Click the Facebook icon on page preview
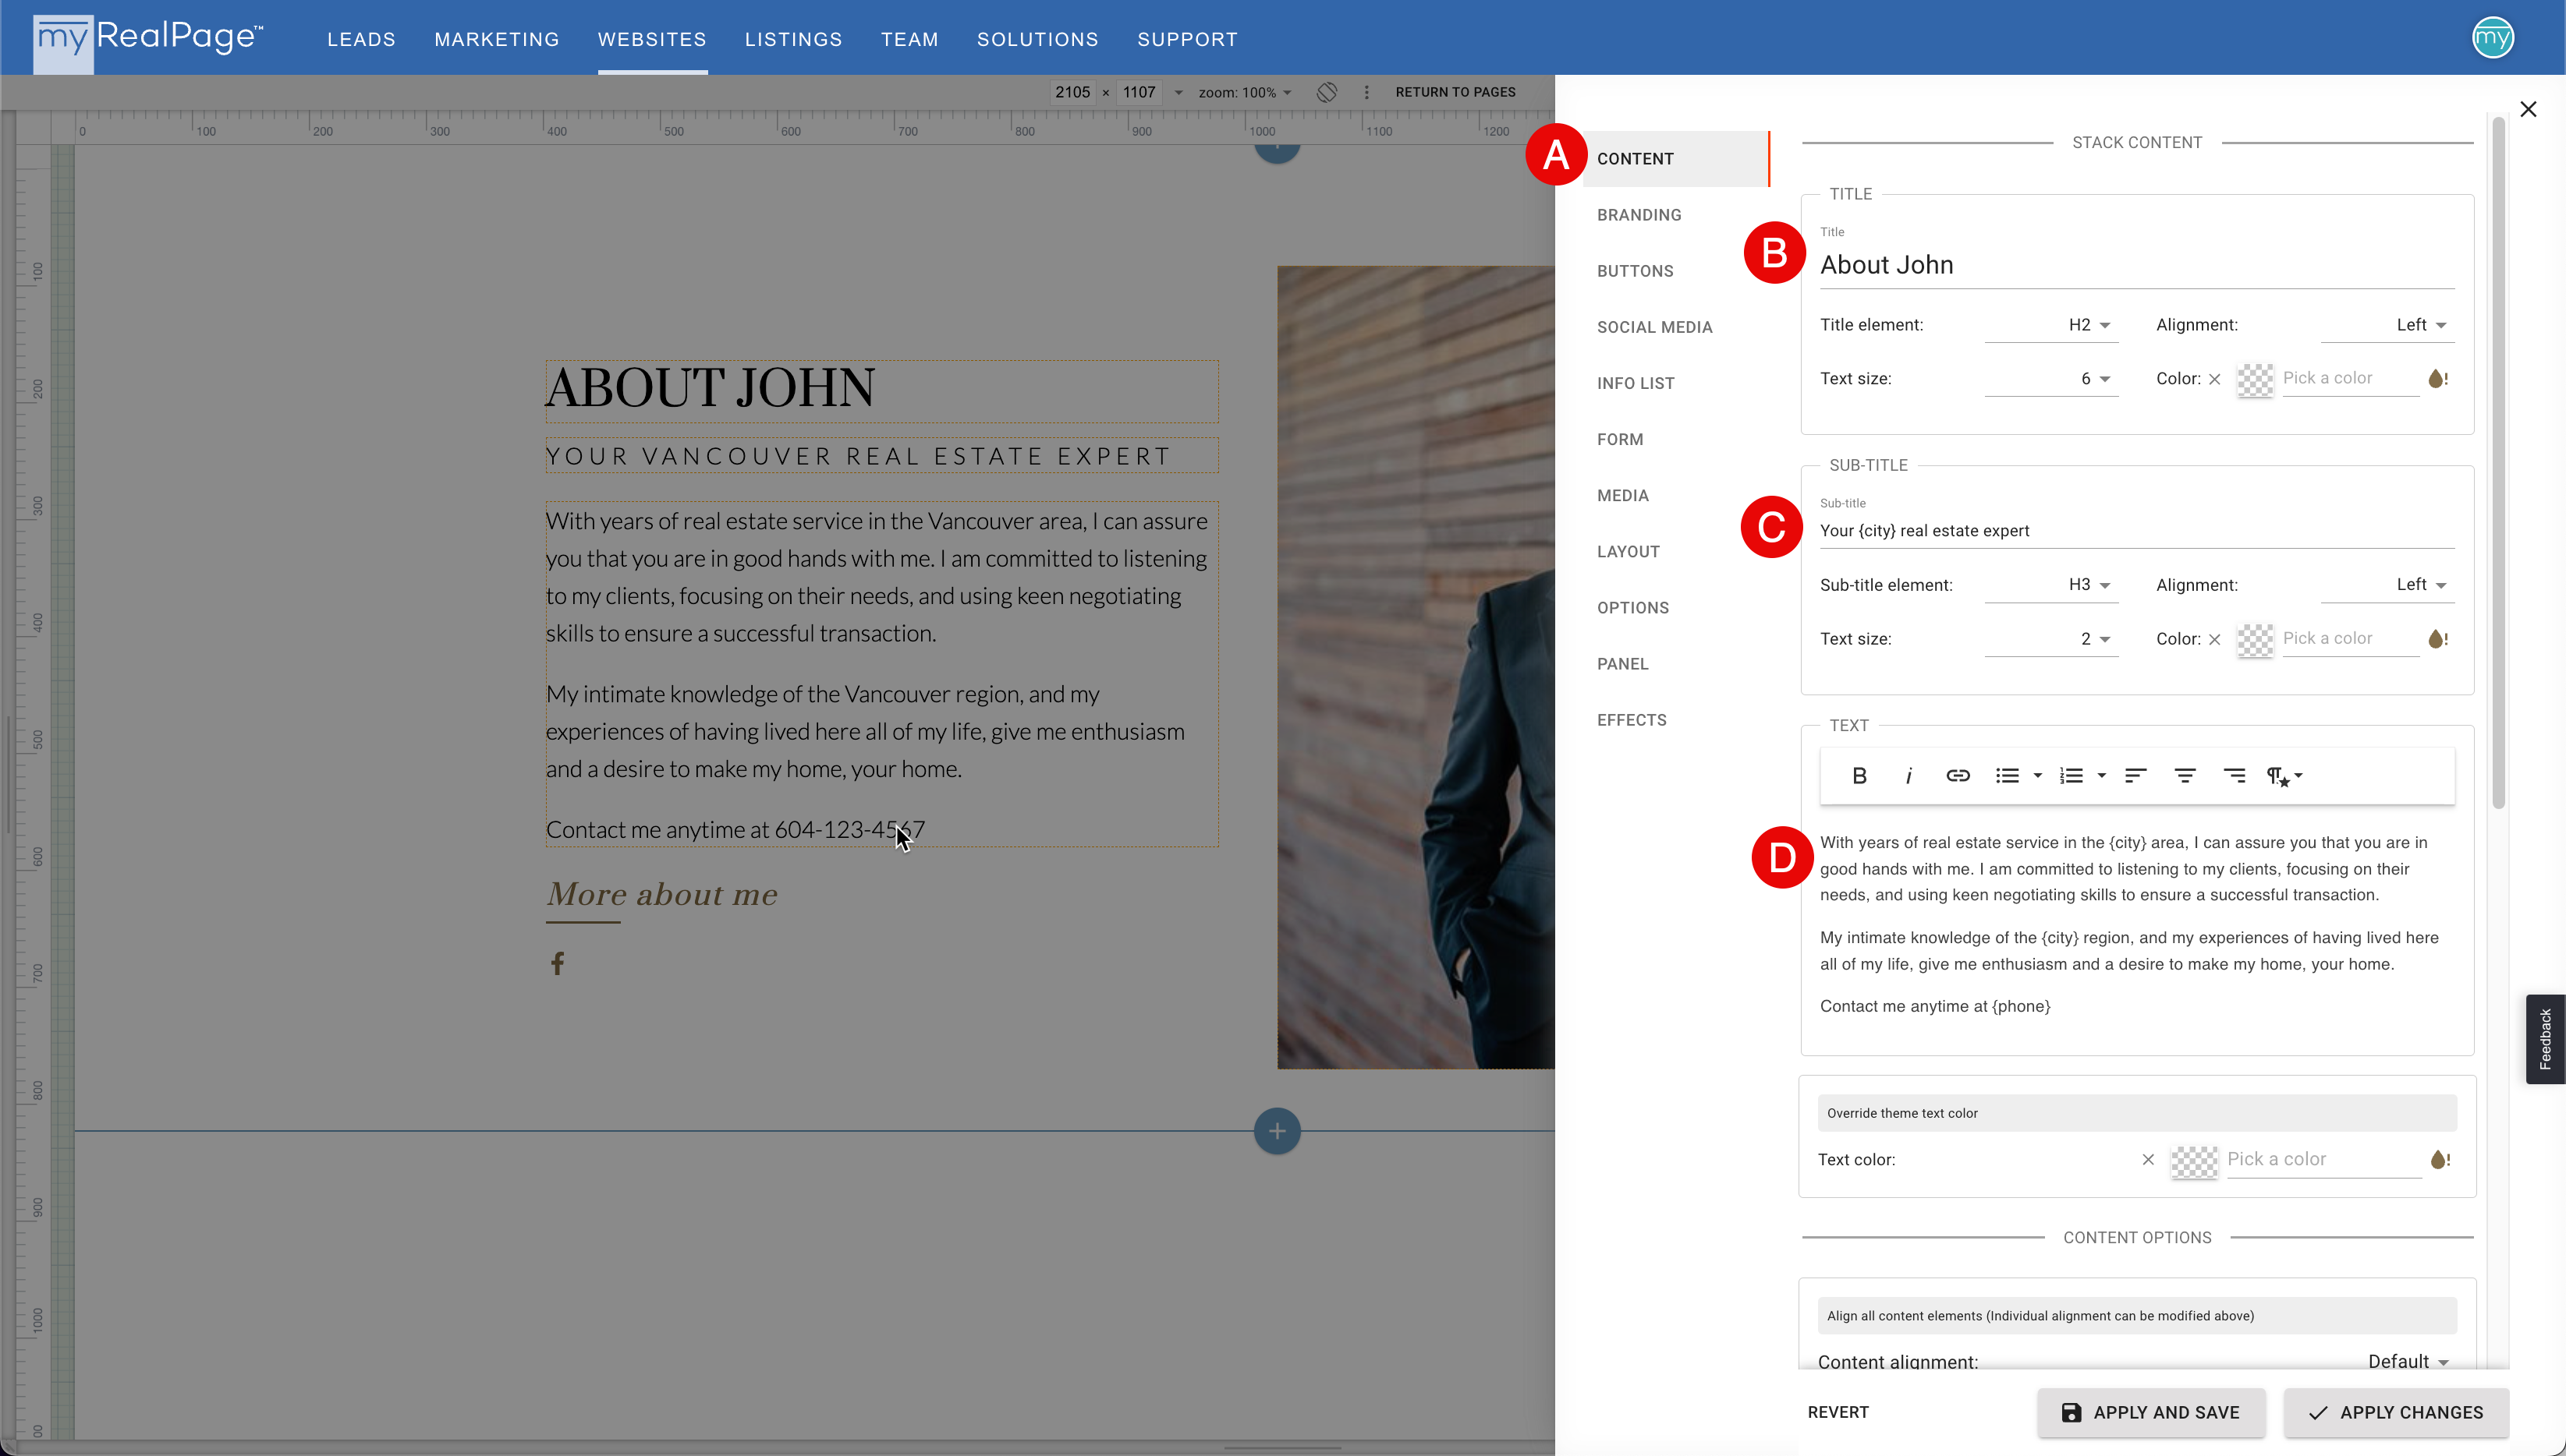Viewport: 2566px width, 1456px height. (x=557, y=963)
